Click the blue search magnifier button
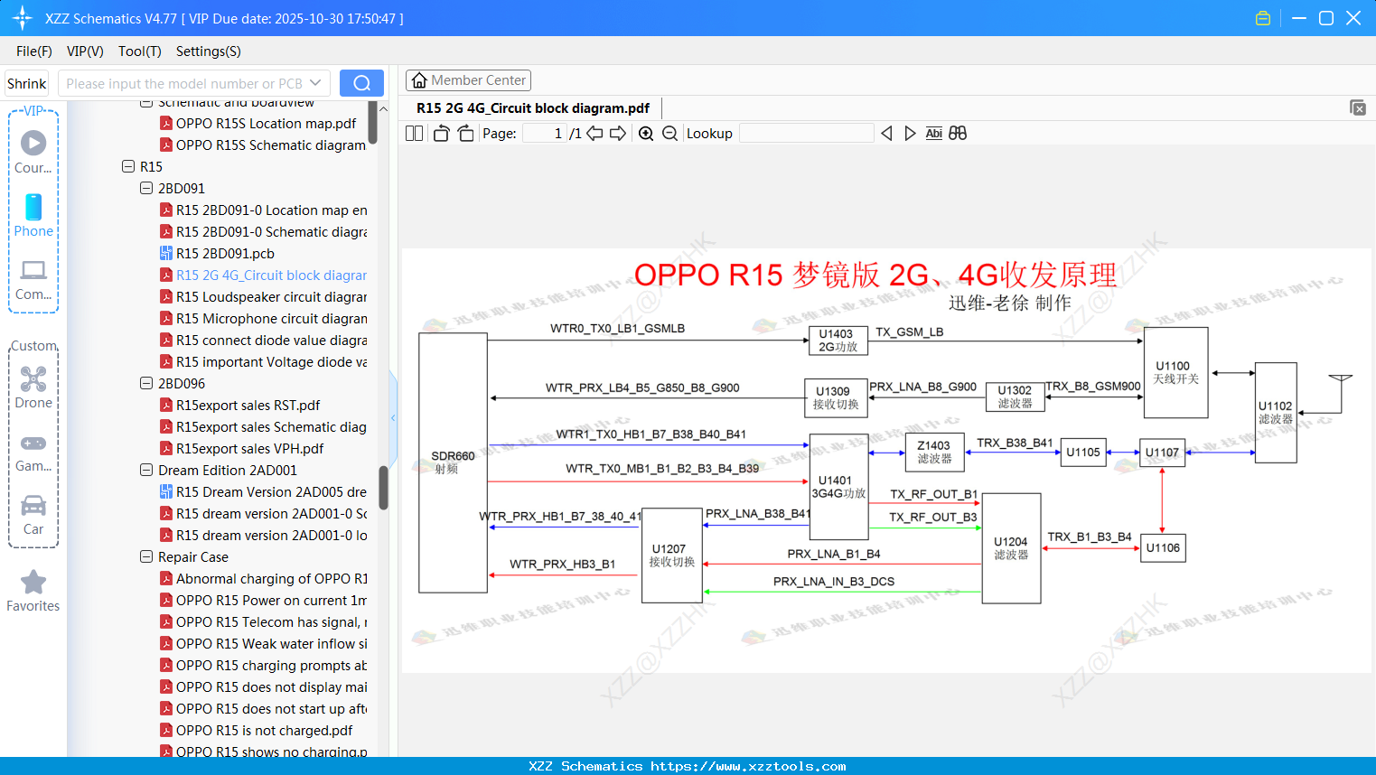Viewport: 1376px width, 775px height. pyautogui.click(x=361, y=82)
